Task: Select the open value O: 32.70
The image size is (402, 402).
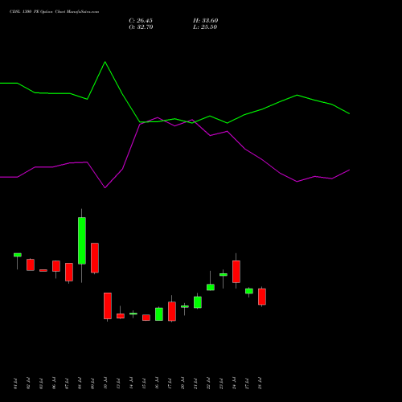Action: 141,27
